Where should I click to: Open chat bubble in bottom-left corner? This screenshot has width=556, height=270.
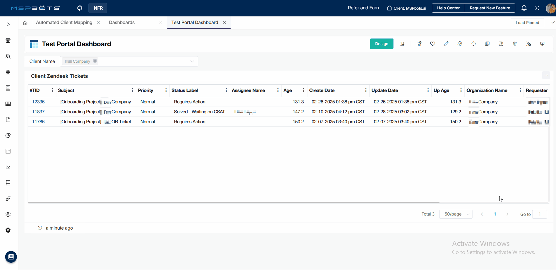[x=11, y=257]
